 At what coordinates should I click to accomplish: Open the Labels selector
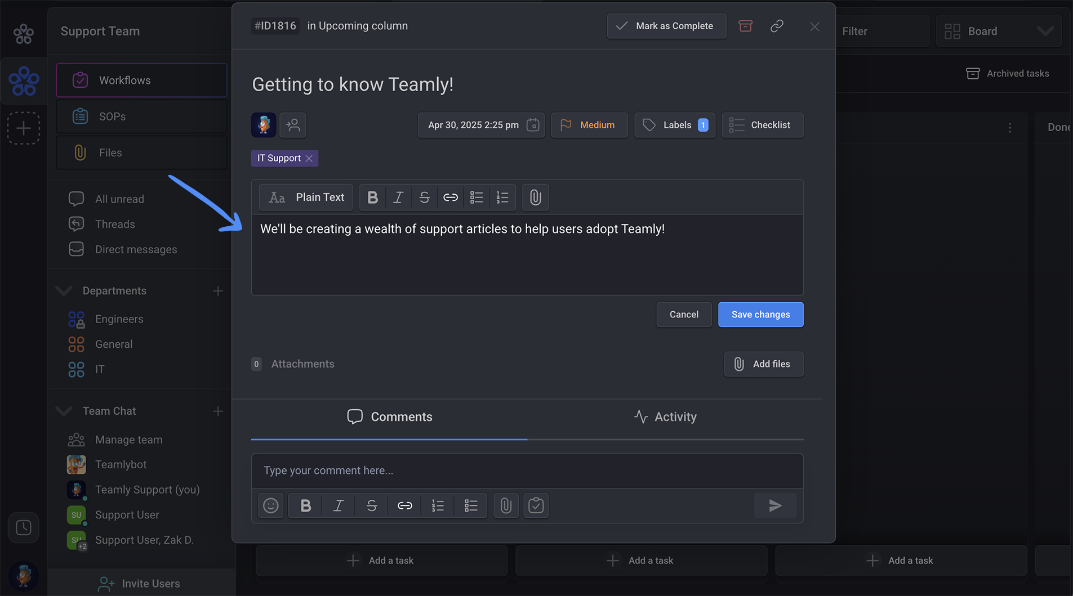675,125
